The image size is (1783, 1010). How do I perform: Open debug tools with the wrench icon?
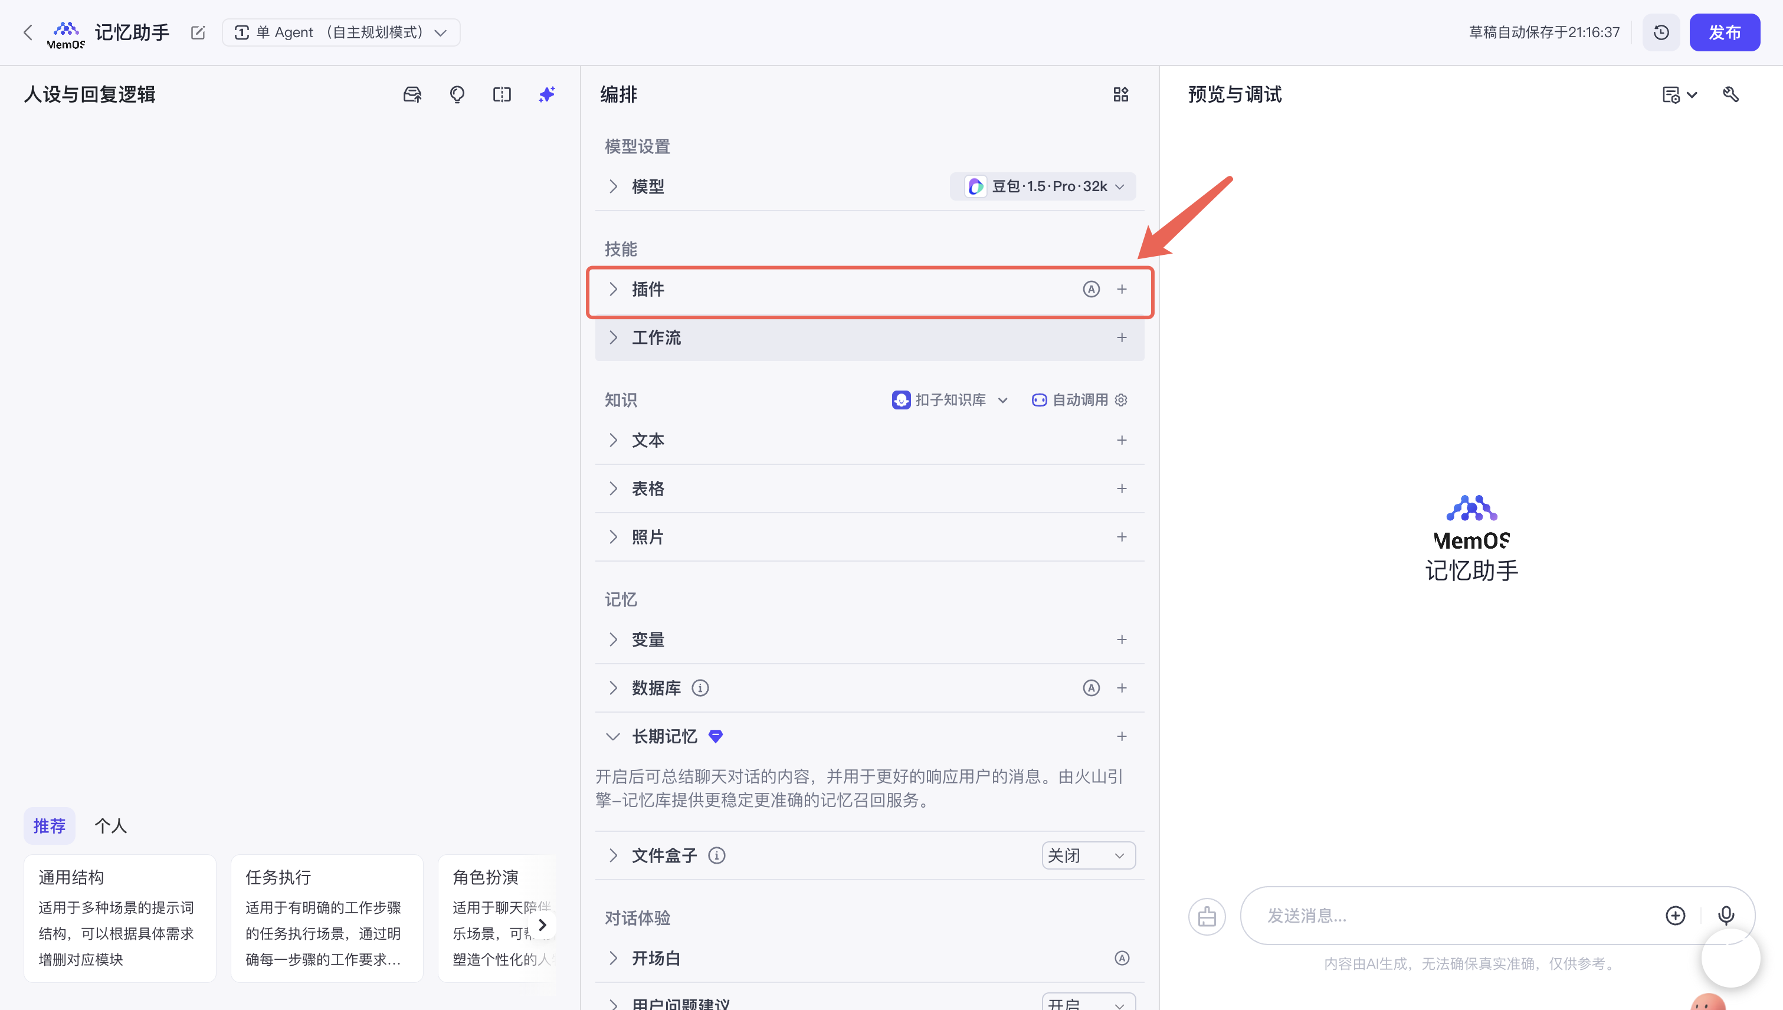click(1732, 94)
